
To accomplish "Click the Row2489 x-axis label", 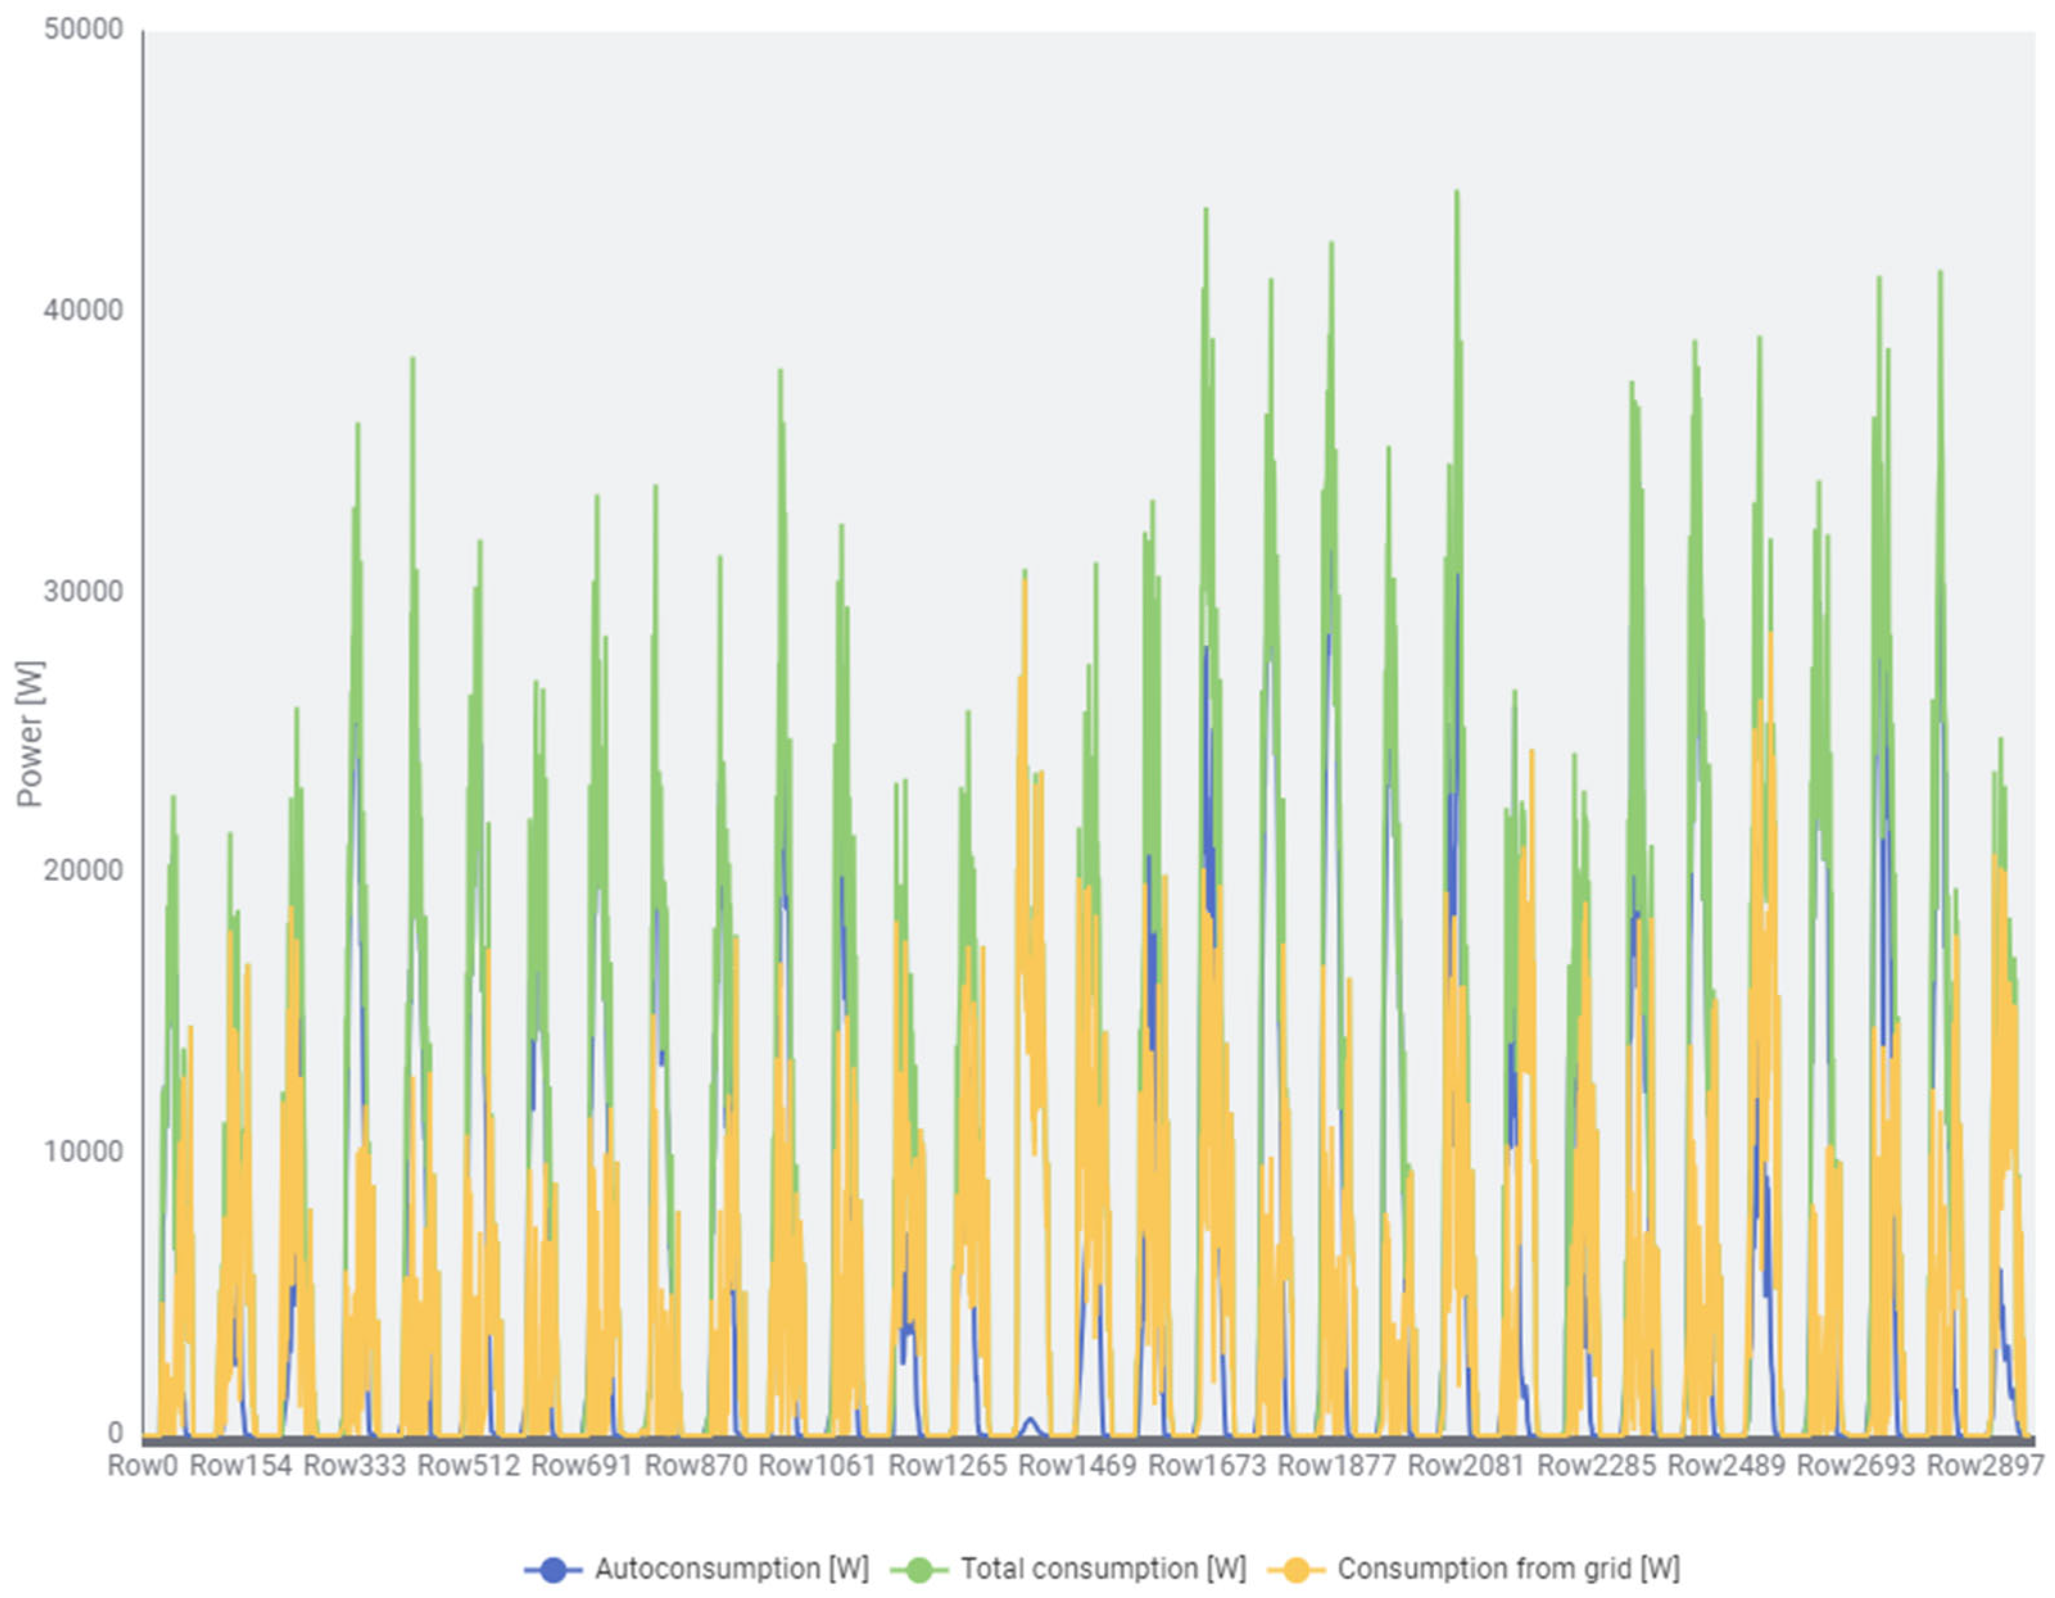I will (1726, 1465).
